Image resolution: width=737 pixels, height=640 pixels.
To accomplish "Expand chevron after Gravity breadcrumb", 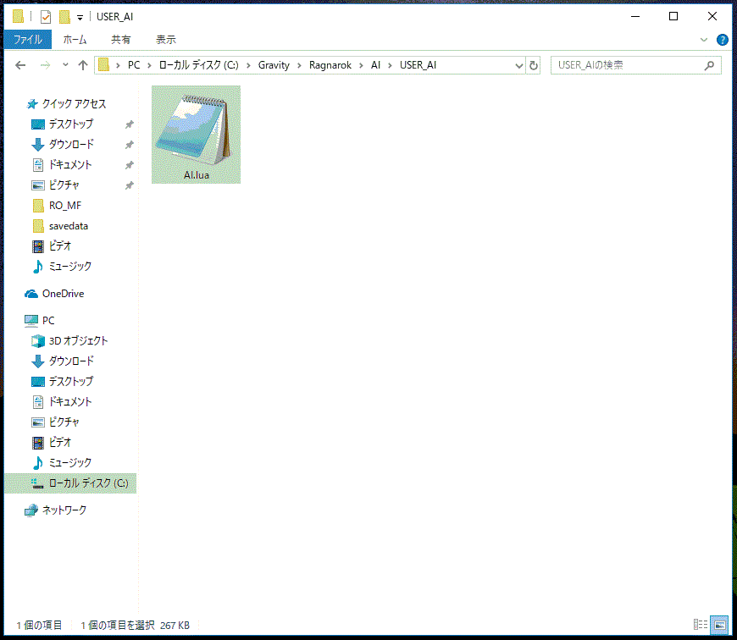I will tap(299, 65).
